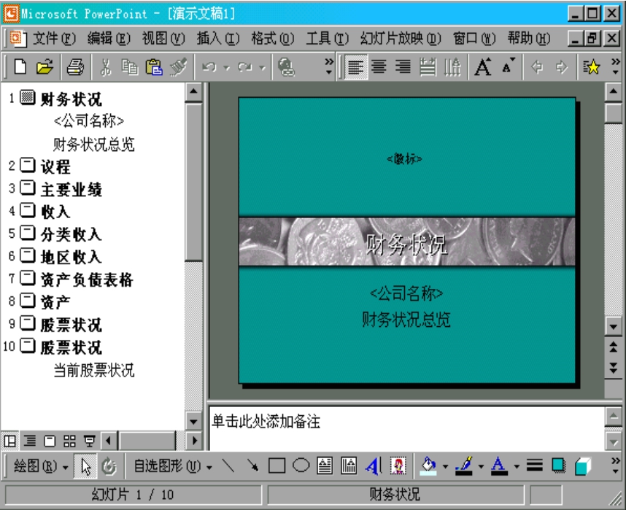Select the Arrow drawing tool

tap(252, 465)
